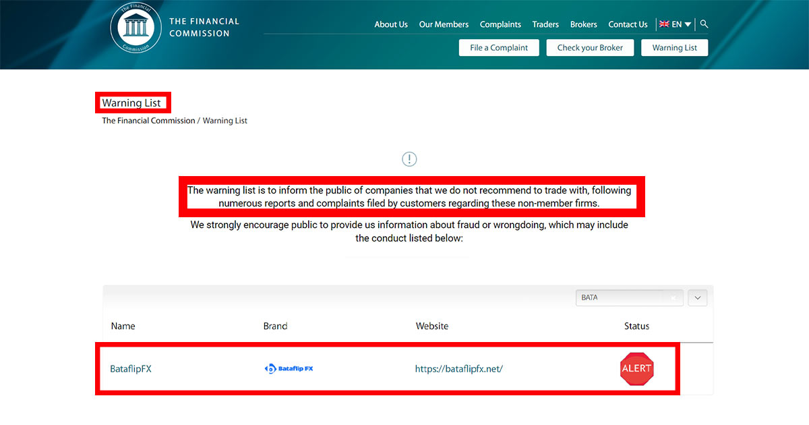Open the search magnifier icon

pyautogui.click(x=705, y=24)
